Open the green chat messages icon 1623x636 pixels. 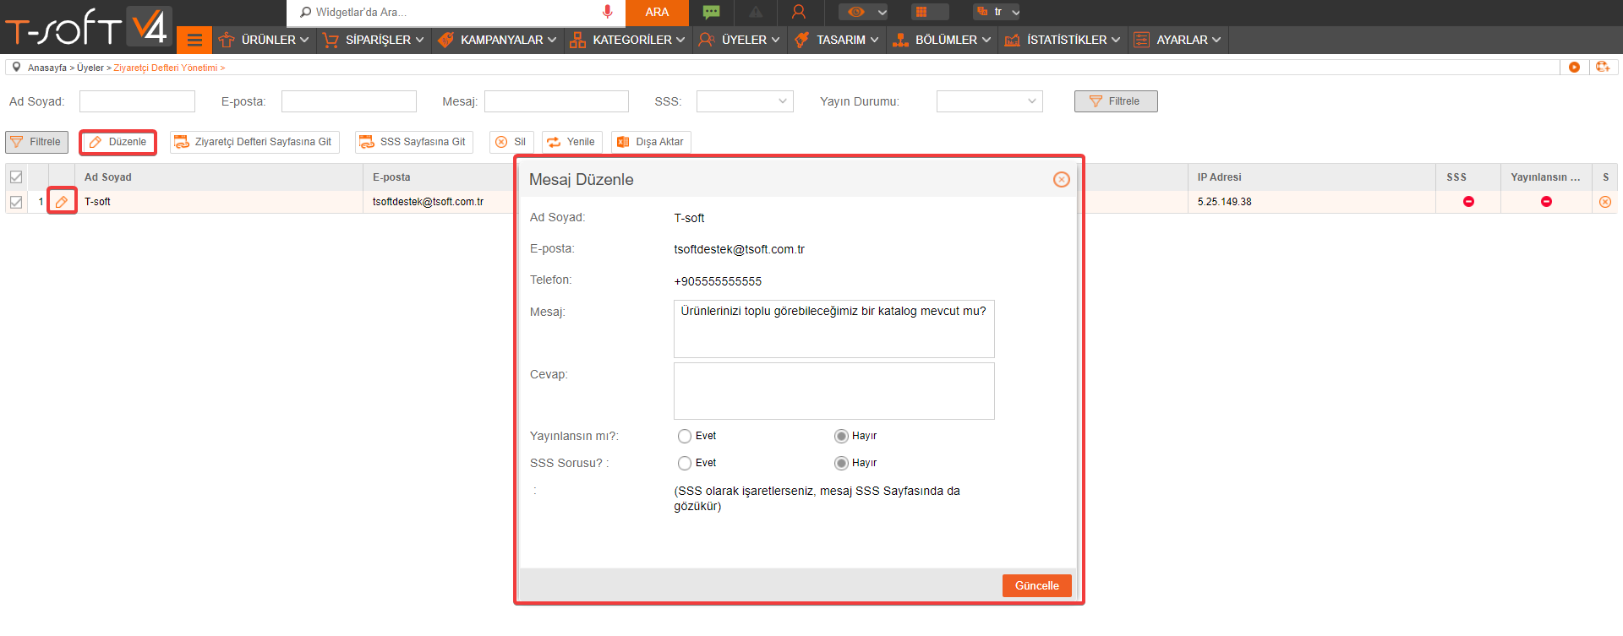point(712,12)
